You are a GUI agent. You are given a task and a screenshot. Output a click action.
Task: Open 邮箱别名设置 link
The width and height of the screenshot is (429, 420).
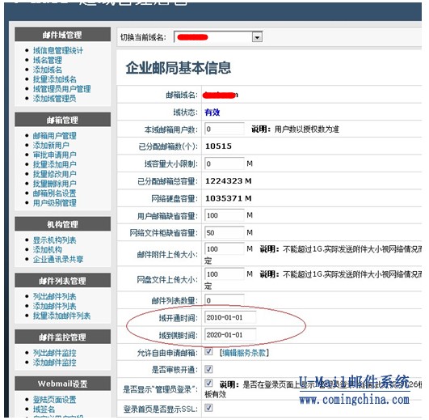pyautogui.click(x=54, y=193)
